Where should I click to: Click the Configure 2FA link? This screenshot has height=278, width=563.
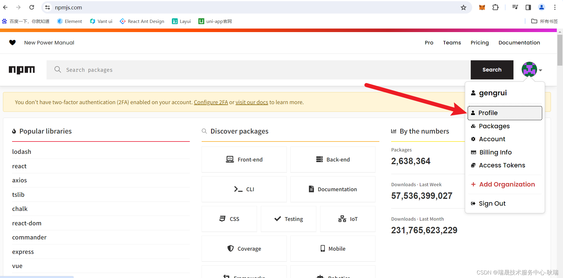[211, 102]
